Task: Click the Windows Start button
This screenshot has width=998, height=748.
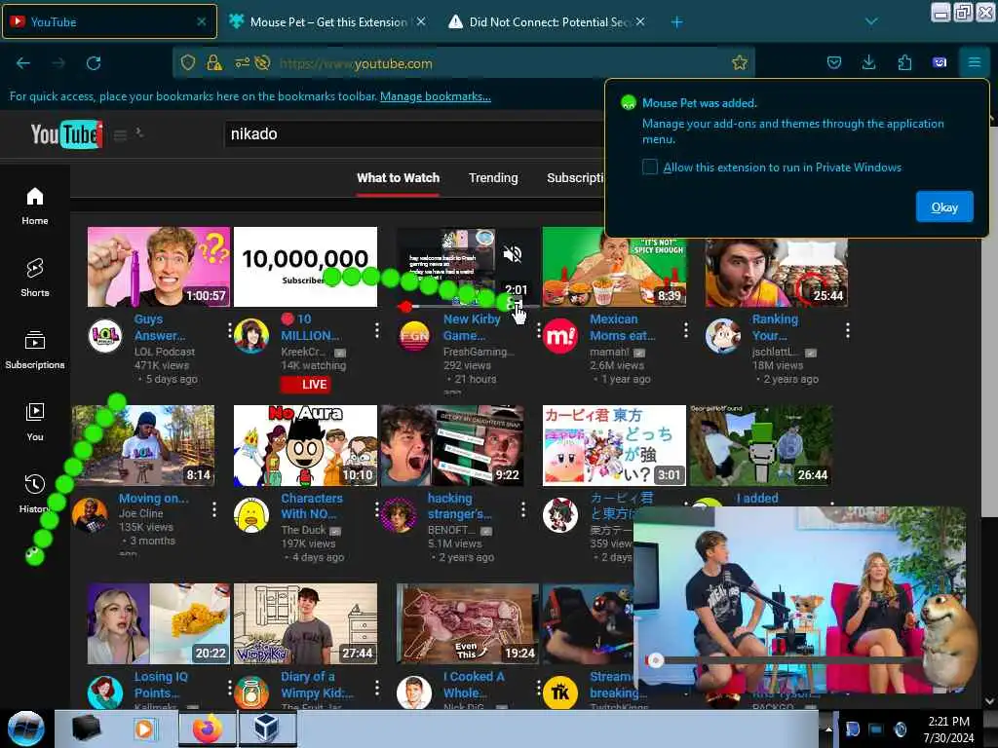Action: [26, 729]
